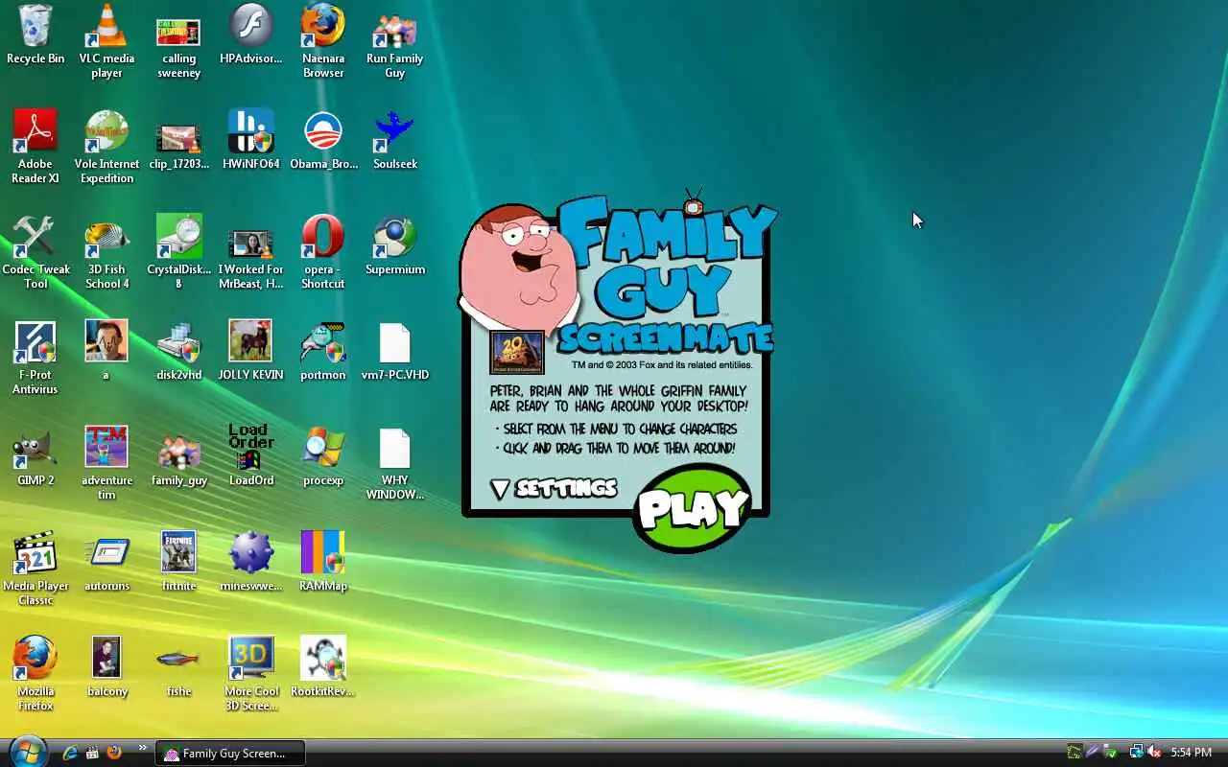This screenshot has height=767, width=1228.
Task: Select the Naenara Browser shortcut
Action: 323,40
